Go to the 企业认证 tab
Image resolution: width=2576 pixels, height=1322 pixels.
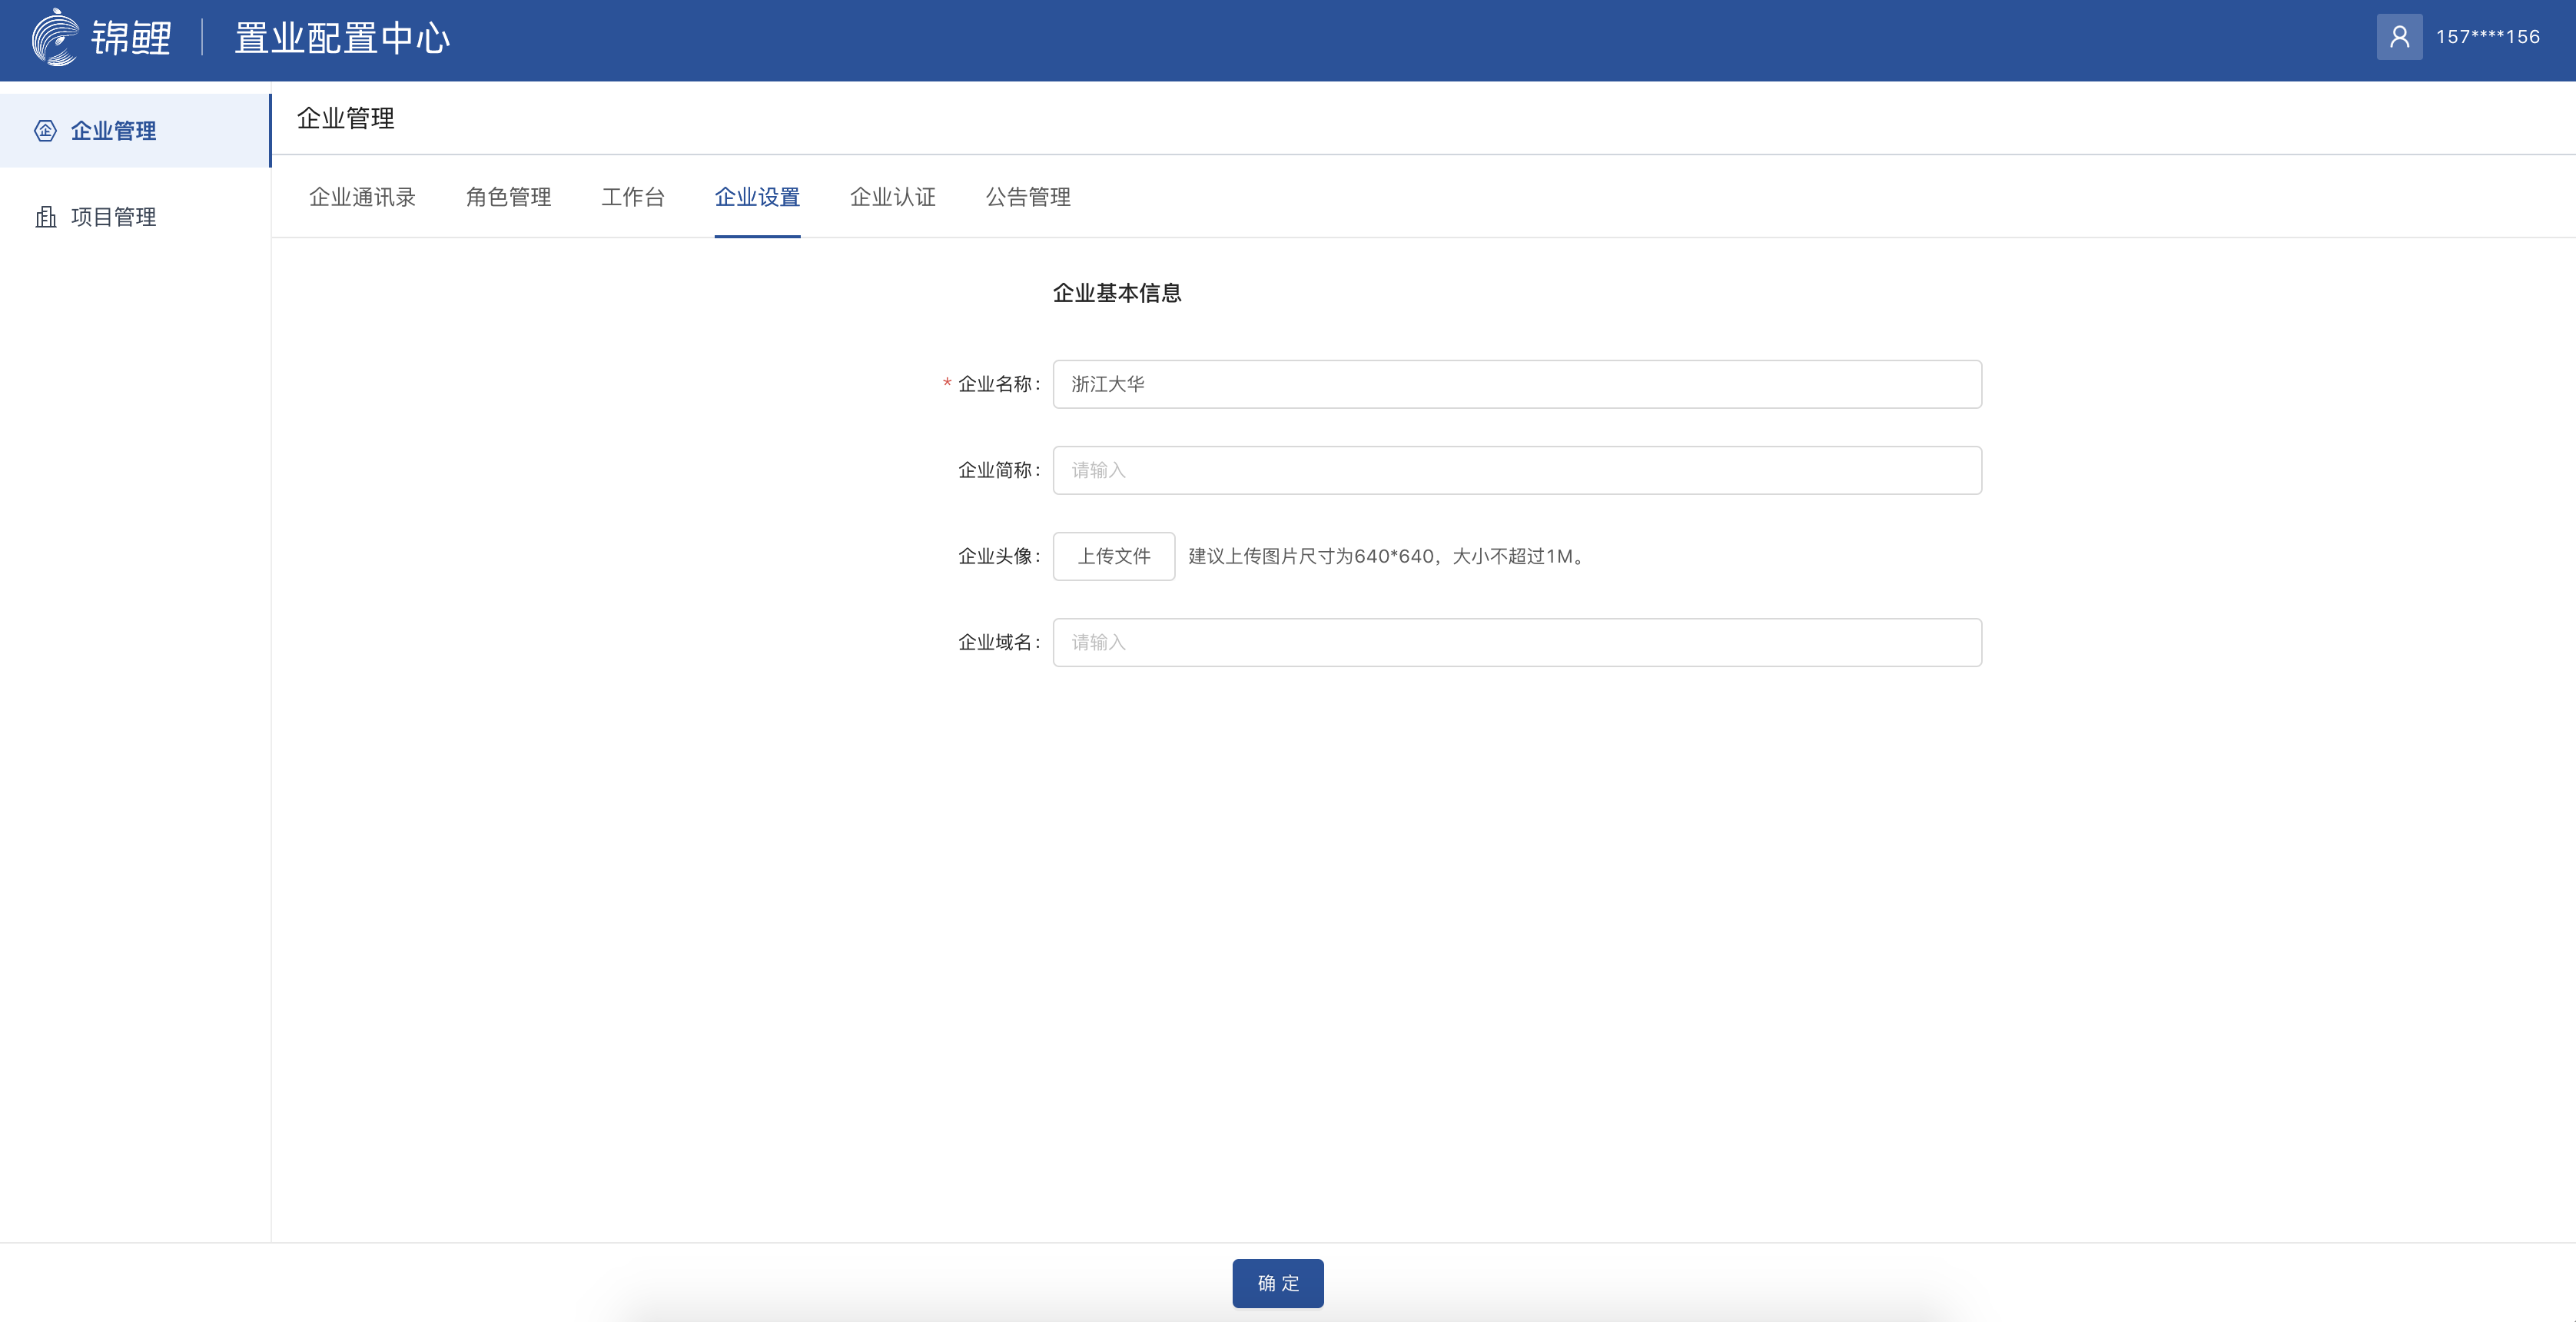(x=892, y=197)
